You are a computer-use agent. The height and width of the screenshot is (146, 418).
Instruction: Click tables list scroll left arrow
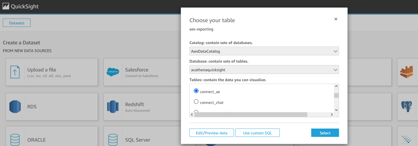(x=192, y=115)
